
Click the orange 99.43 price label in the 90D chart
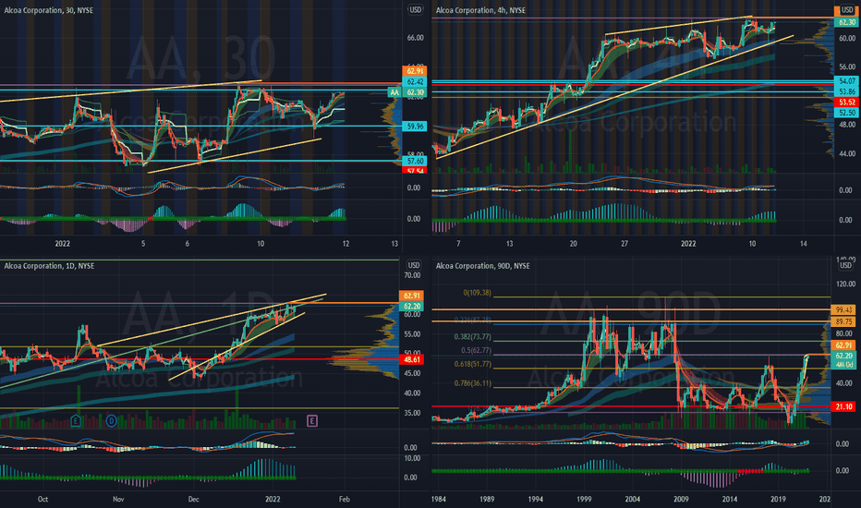click(x=843, y=309)
